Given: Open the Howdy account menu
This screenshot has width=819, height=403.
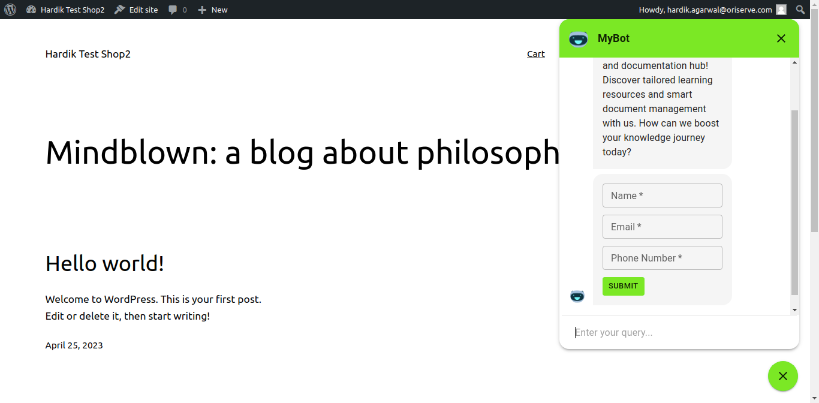Looking at the screenshot, I should [x=706, y=10].
